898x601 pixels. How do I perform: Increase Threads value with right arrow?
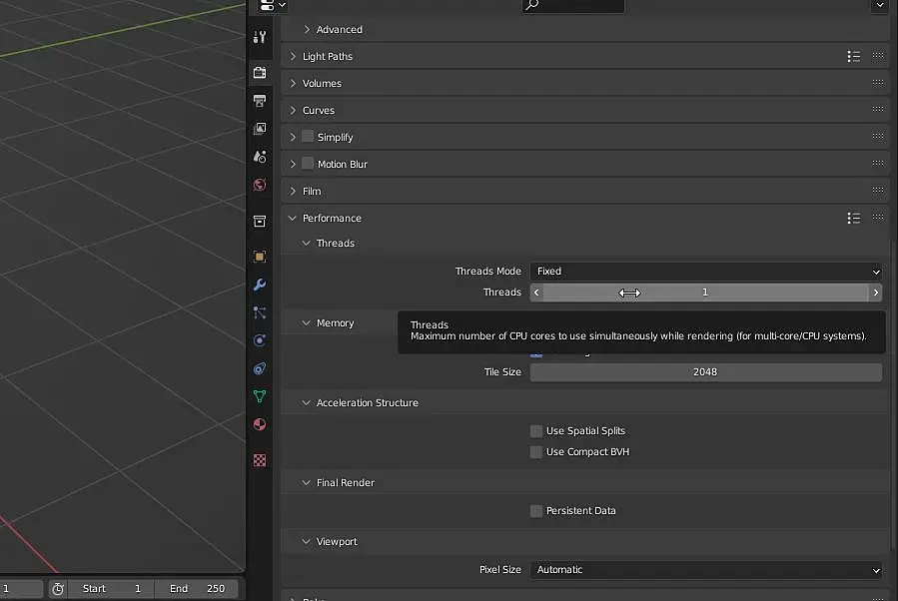click(x=875, y=293)
